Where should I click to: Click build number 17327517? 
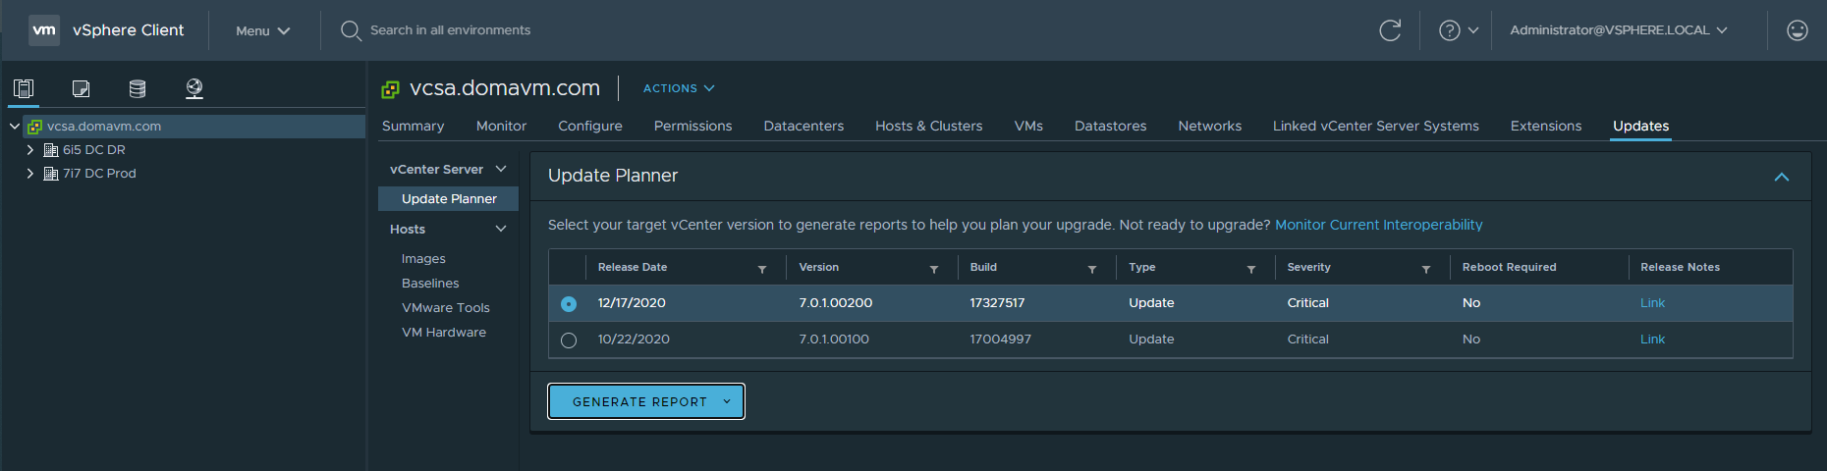997,303
